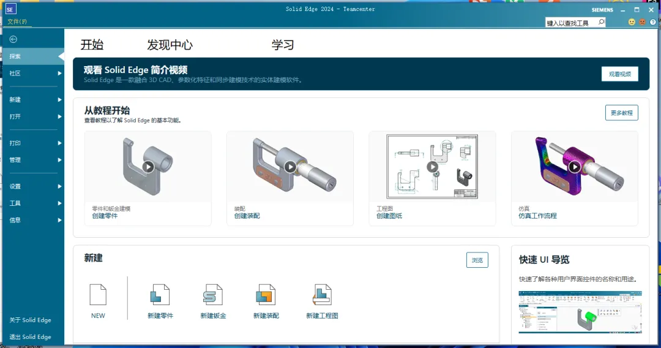Screen dimensions: 661x348
Task: Click the 浏览 button
Action: (x=477, y=260)
